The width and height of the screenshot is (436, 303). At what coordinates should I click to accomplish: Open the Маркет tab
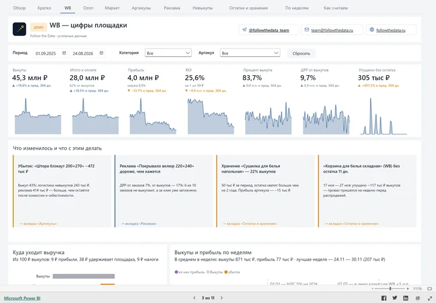(x=112, y=8)
